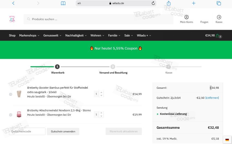Open Mein Konto account icon
This screenshot has height=144, width=232.
(x=187, y=17)
